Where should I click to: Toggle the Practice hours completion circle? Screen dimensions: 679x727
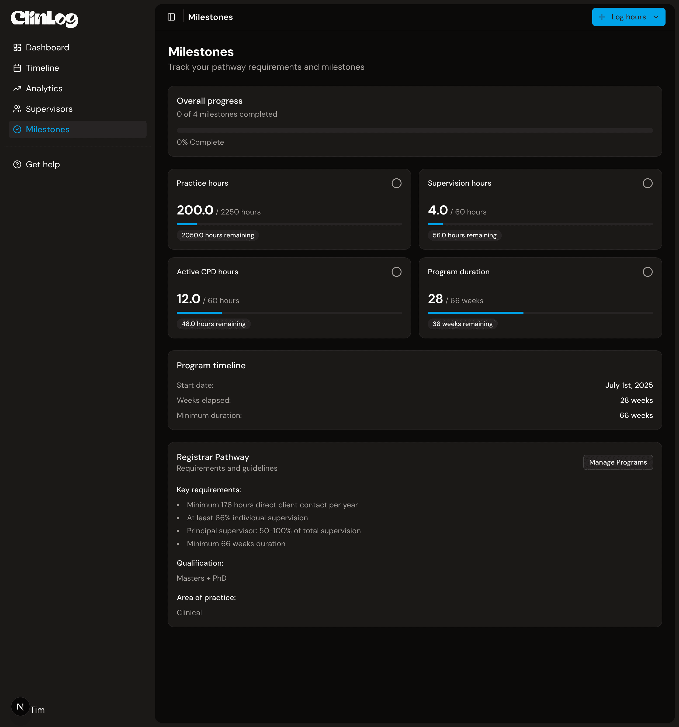click(x=396, y=183)
